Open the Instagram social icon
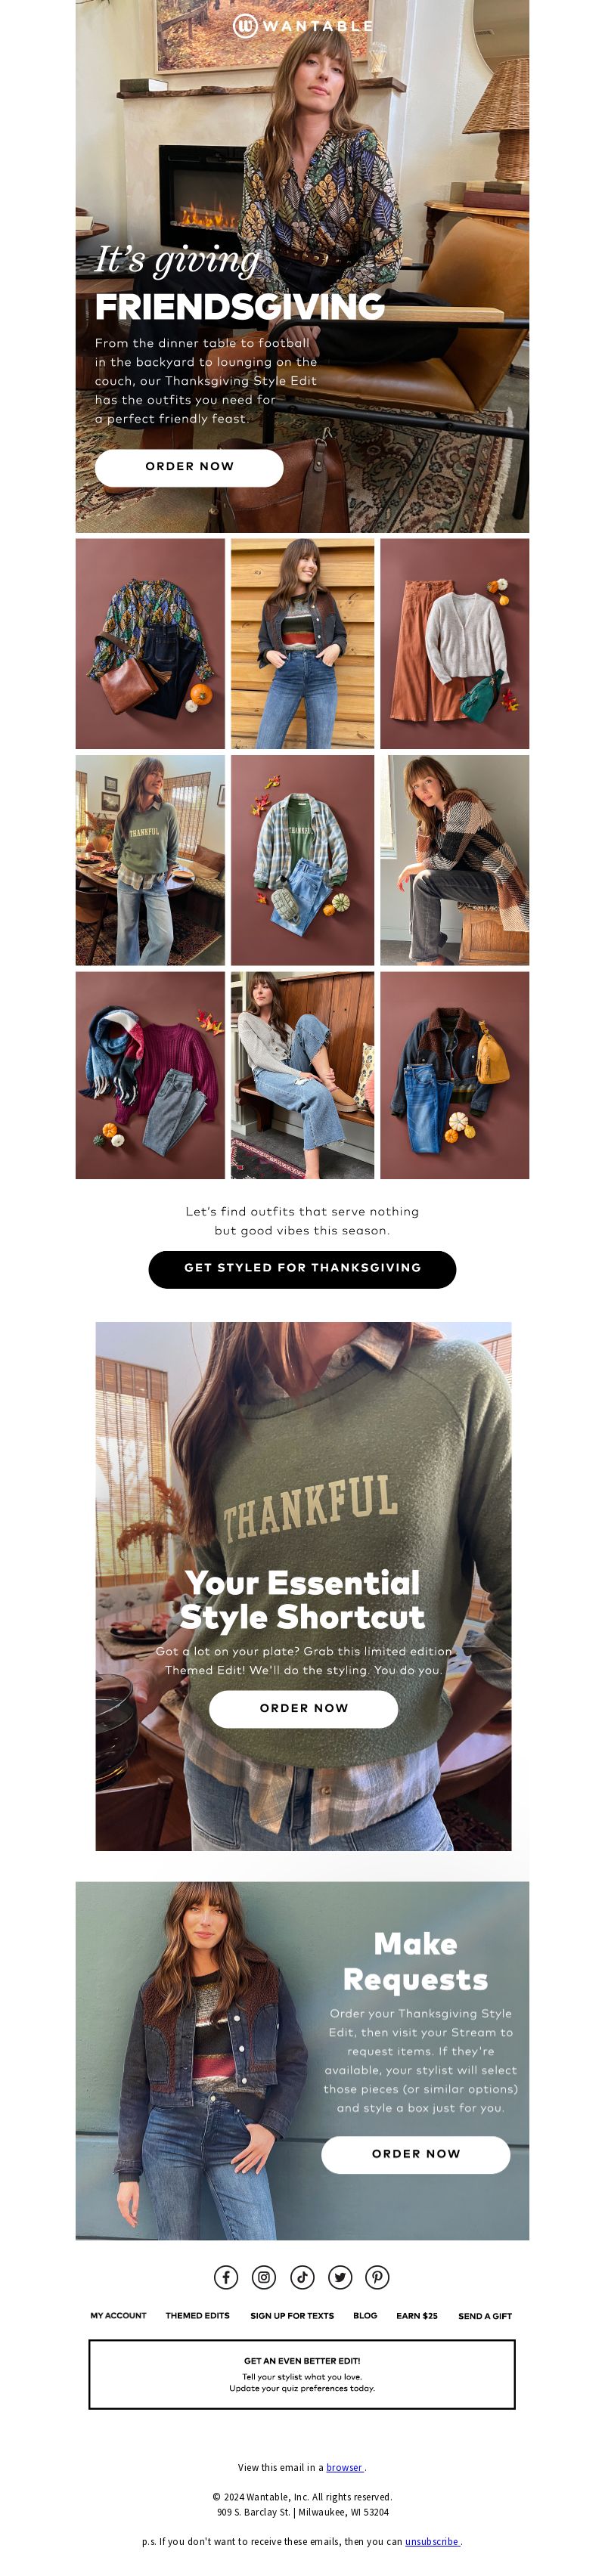This screenshot has height=2576, width=605. point(264,2277)
